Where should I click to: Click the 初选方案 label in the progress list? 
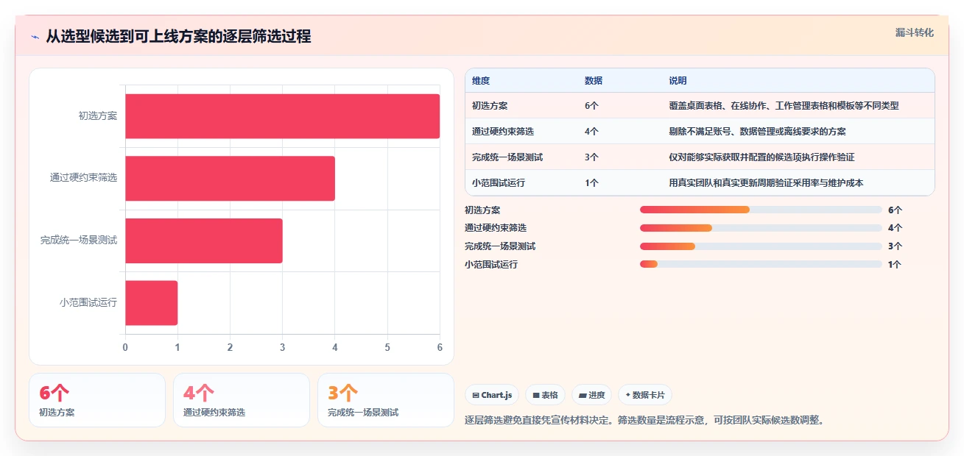tap(482, 210)
